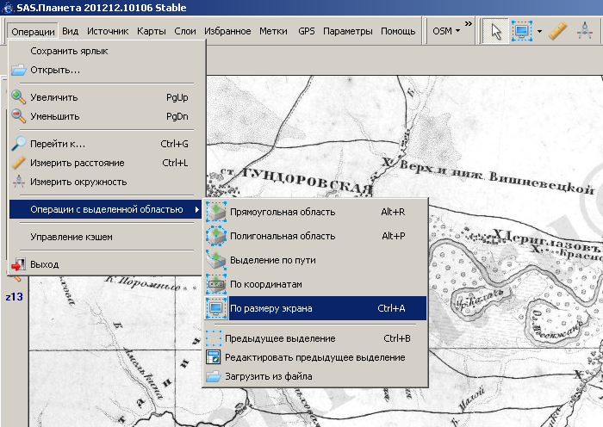
Task: Click the Выделение по пути icon
Action: [x=215, y=260]
